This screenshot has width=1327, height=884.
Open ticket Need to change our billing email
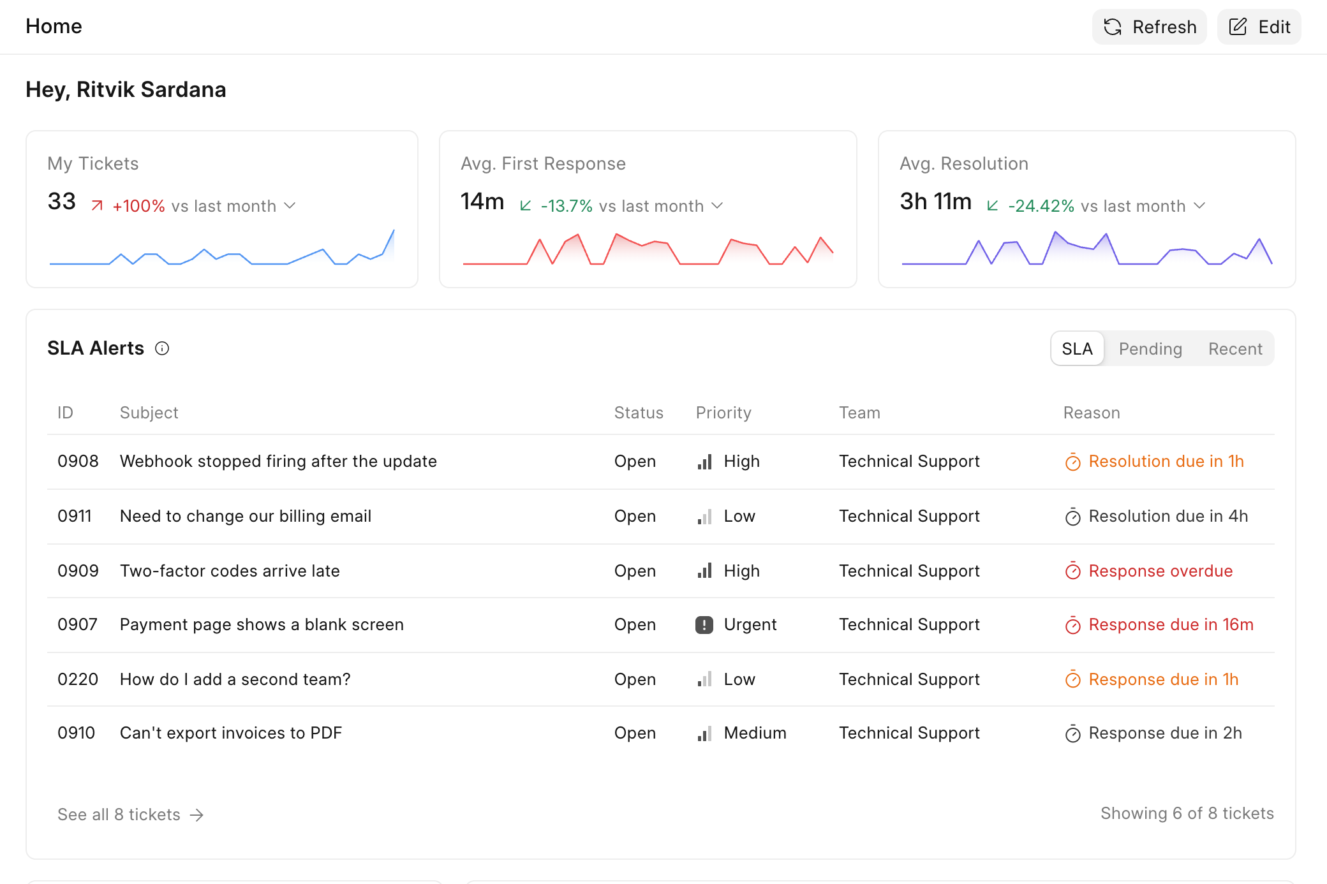point(661,517)
